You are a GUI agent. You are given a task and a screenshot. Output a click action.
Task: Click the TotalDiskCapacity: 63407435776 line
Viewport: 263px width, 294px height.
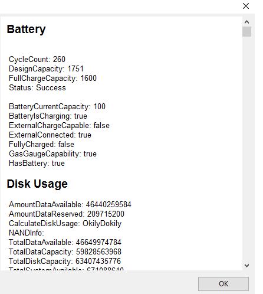point(65,261)
